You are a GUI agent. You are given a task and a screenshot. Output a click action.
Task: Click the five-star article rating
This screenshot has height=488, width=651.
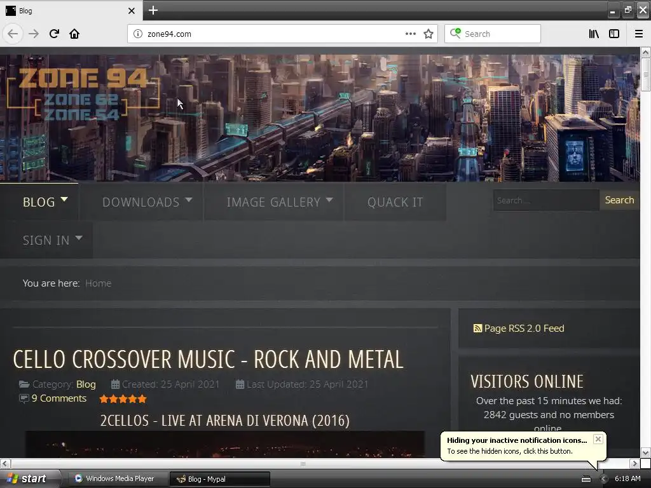pyautogui.click(x=123, y=399)
